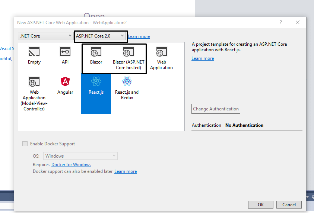Open the .NET Core framework dropdown
The image size is (314, 213).
pos(45,36)
